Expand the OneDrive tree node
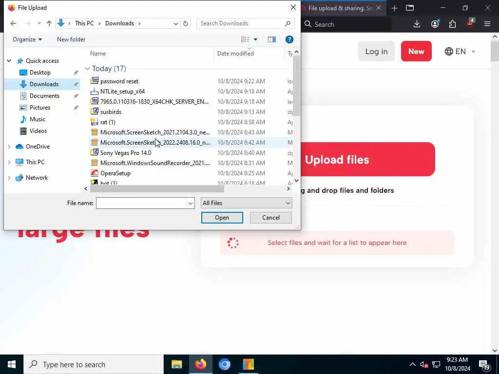Screen dimensions: 499x374 point(9,147)
